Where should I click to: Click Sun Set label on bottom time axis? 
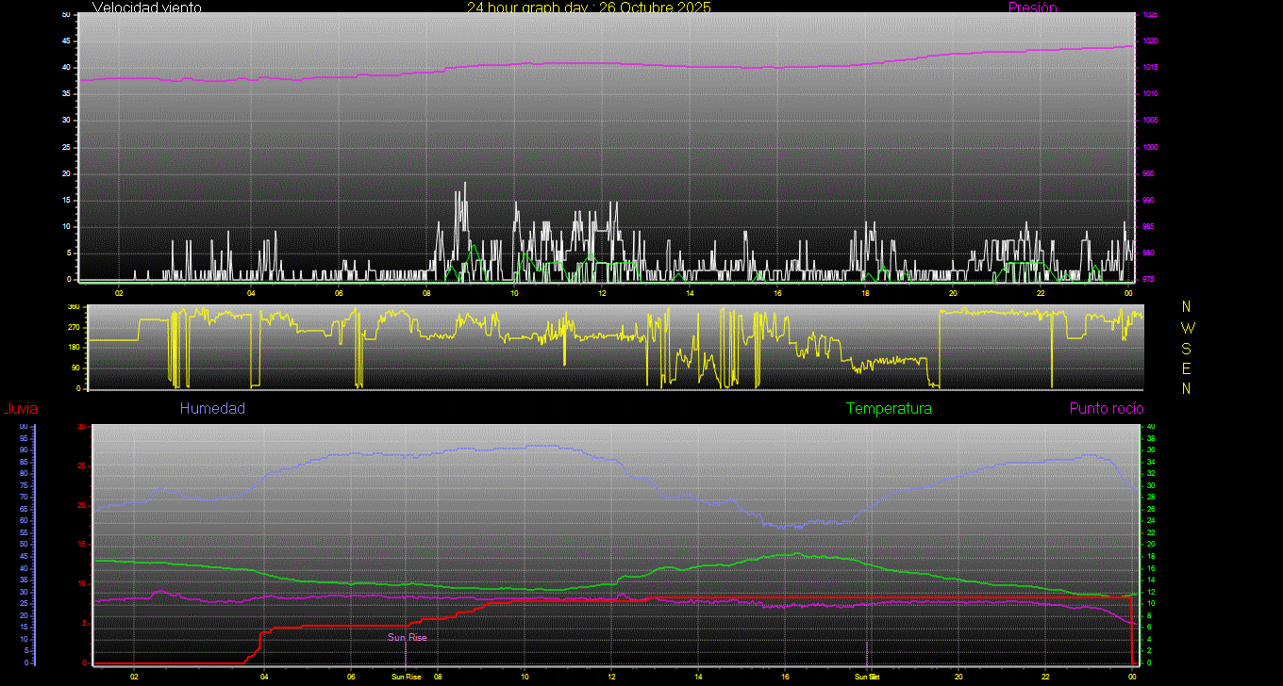[867, 677]
